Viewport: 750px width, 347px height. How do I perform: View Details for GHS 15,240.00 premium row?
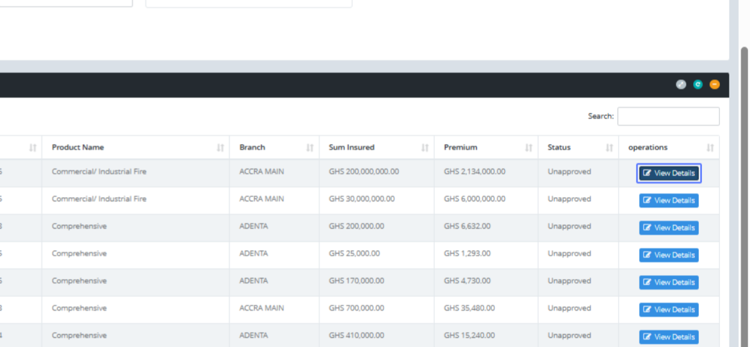669,337
